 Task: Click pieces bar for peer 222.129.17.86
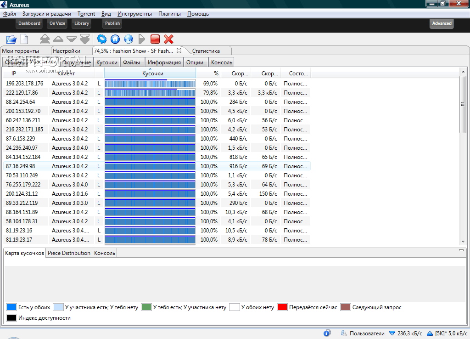[150, 93]
